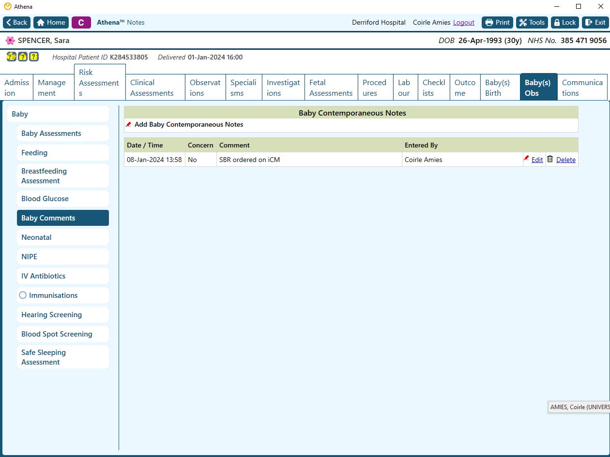Exit the Athena application
The height and width of the screenshot is (457, 610).
pyautogui.click(x=595, y=22)
